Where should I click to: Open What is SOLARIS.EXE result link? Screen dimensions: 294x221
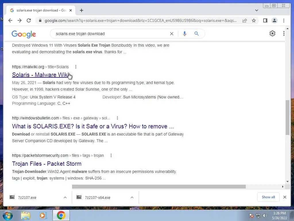pos(93,126)
